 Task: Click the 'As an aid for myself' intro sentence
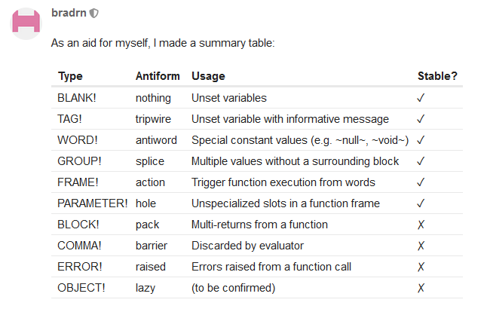click(x=163, y=43)
